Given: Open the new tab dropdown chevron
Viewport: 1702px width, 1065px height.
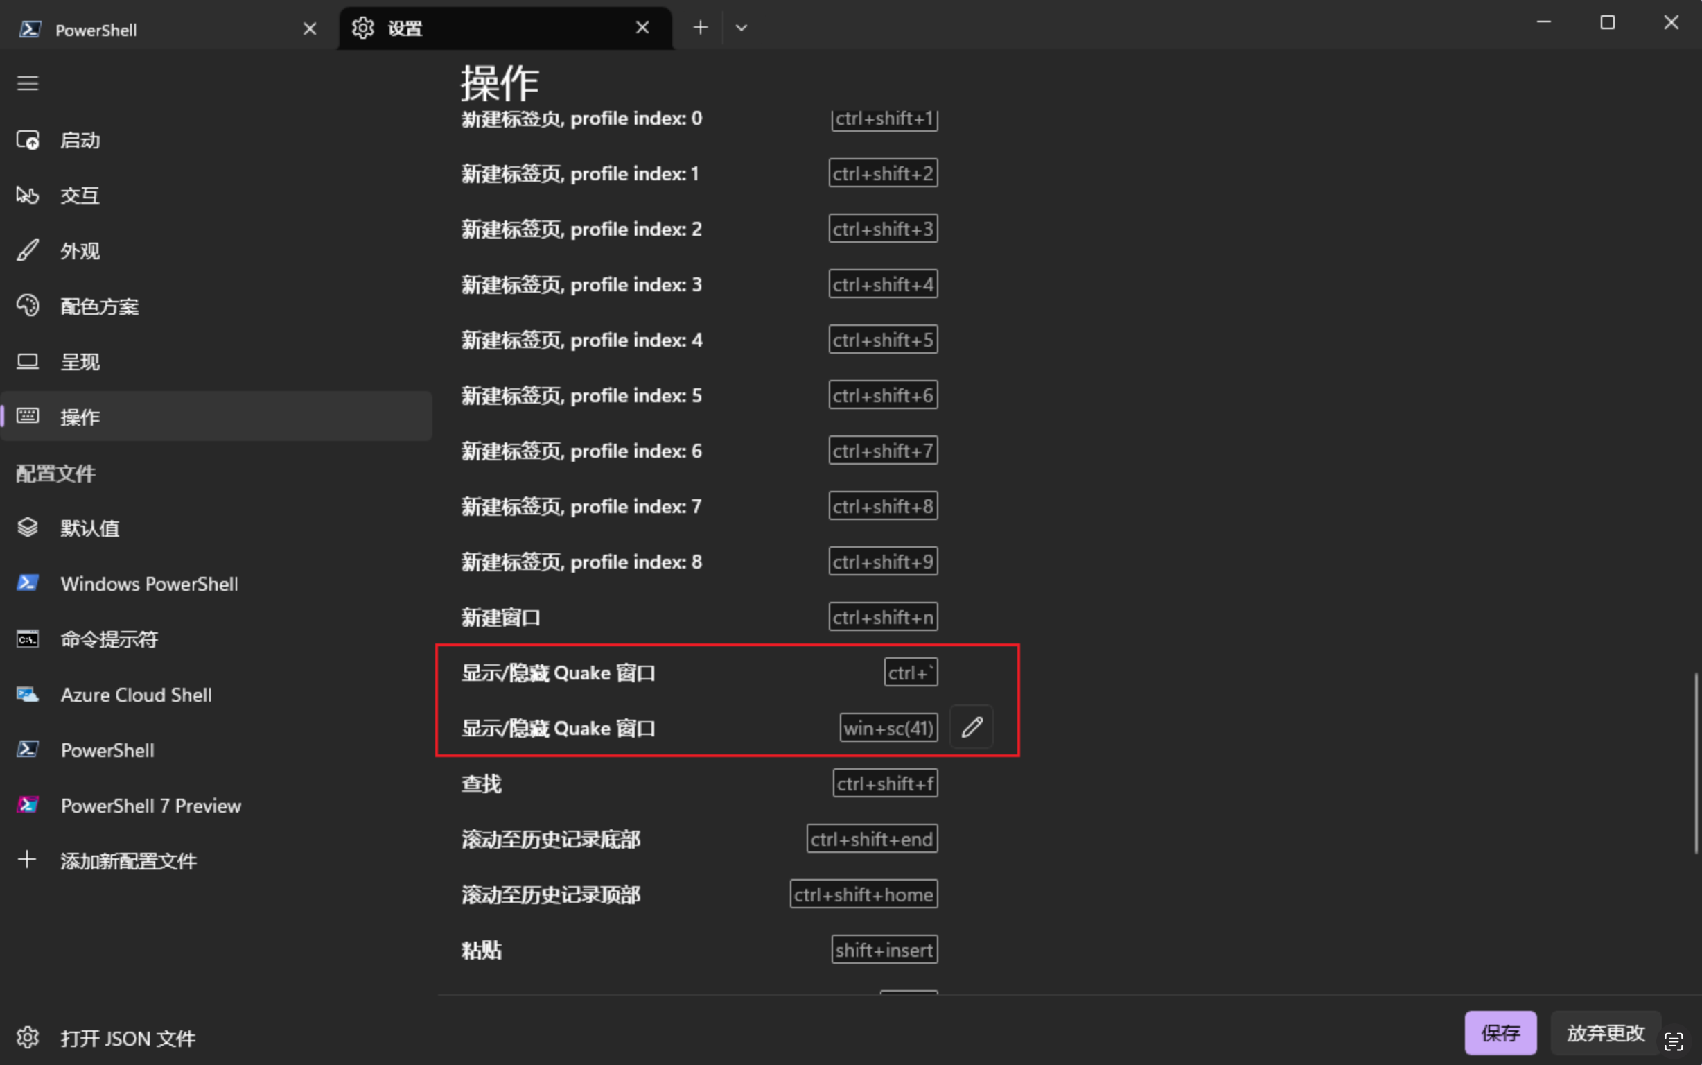Looking at the screenshot, I should 741,28.
